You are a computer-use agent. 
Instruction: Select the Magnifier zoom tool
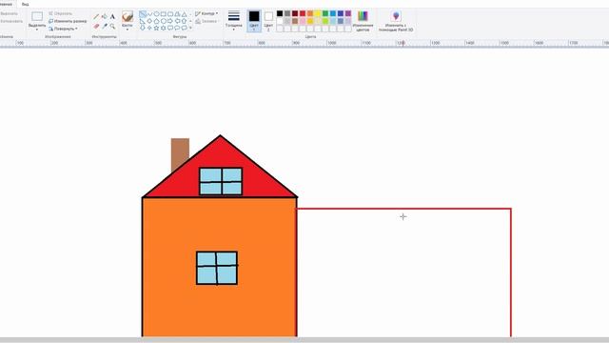[x=112, y=26]
